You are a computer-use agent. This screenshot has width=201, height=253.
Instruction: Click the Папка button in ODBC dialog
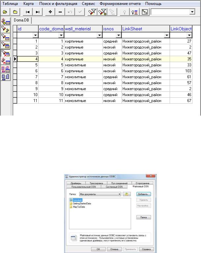(x=144, y=217)
